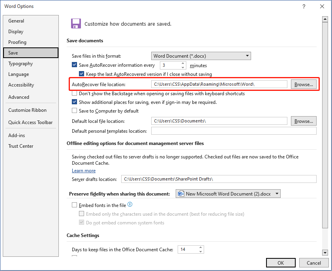Toggle Save AutoRecover information checkbox

[x=74, y=65]
